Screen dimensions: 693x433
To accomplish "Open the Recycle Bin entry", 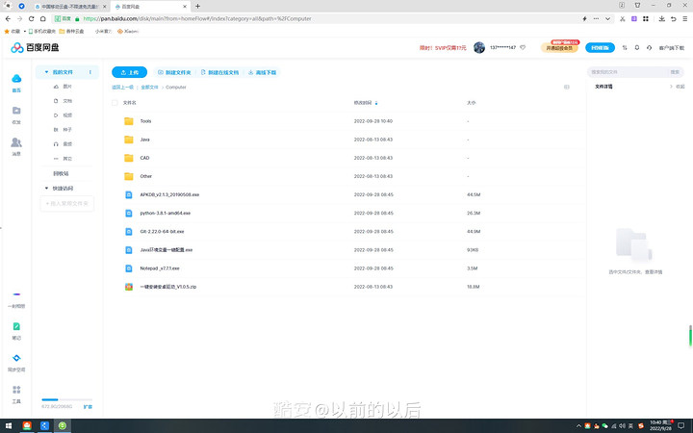I will (61, 173).
